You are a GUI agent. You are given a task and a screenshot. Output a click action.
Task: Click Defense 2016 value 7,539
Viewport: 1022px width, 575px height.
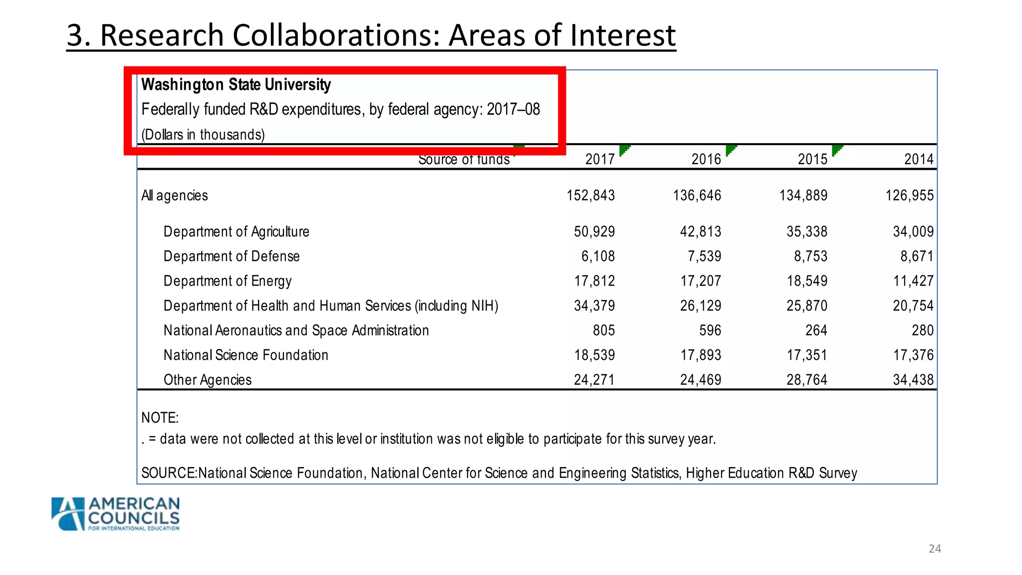(x=704, y=256)
